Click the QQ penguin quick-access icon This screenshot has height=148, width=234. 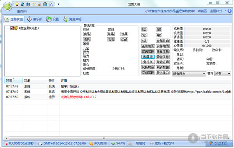[x=45, y=4]
